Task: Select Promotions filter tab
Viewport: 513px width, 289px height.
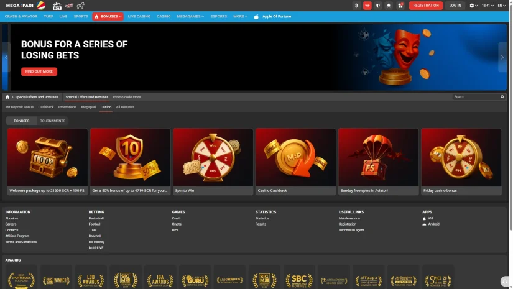Action: click(67, 107)
